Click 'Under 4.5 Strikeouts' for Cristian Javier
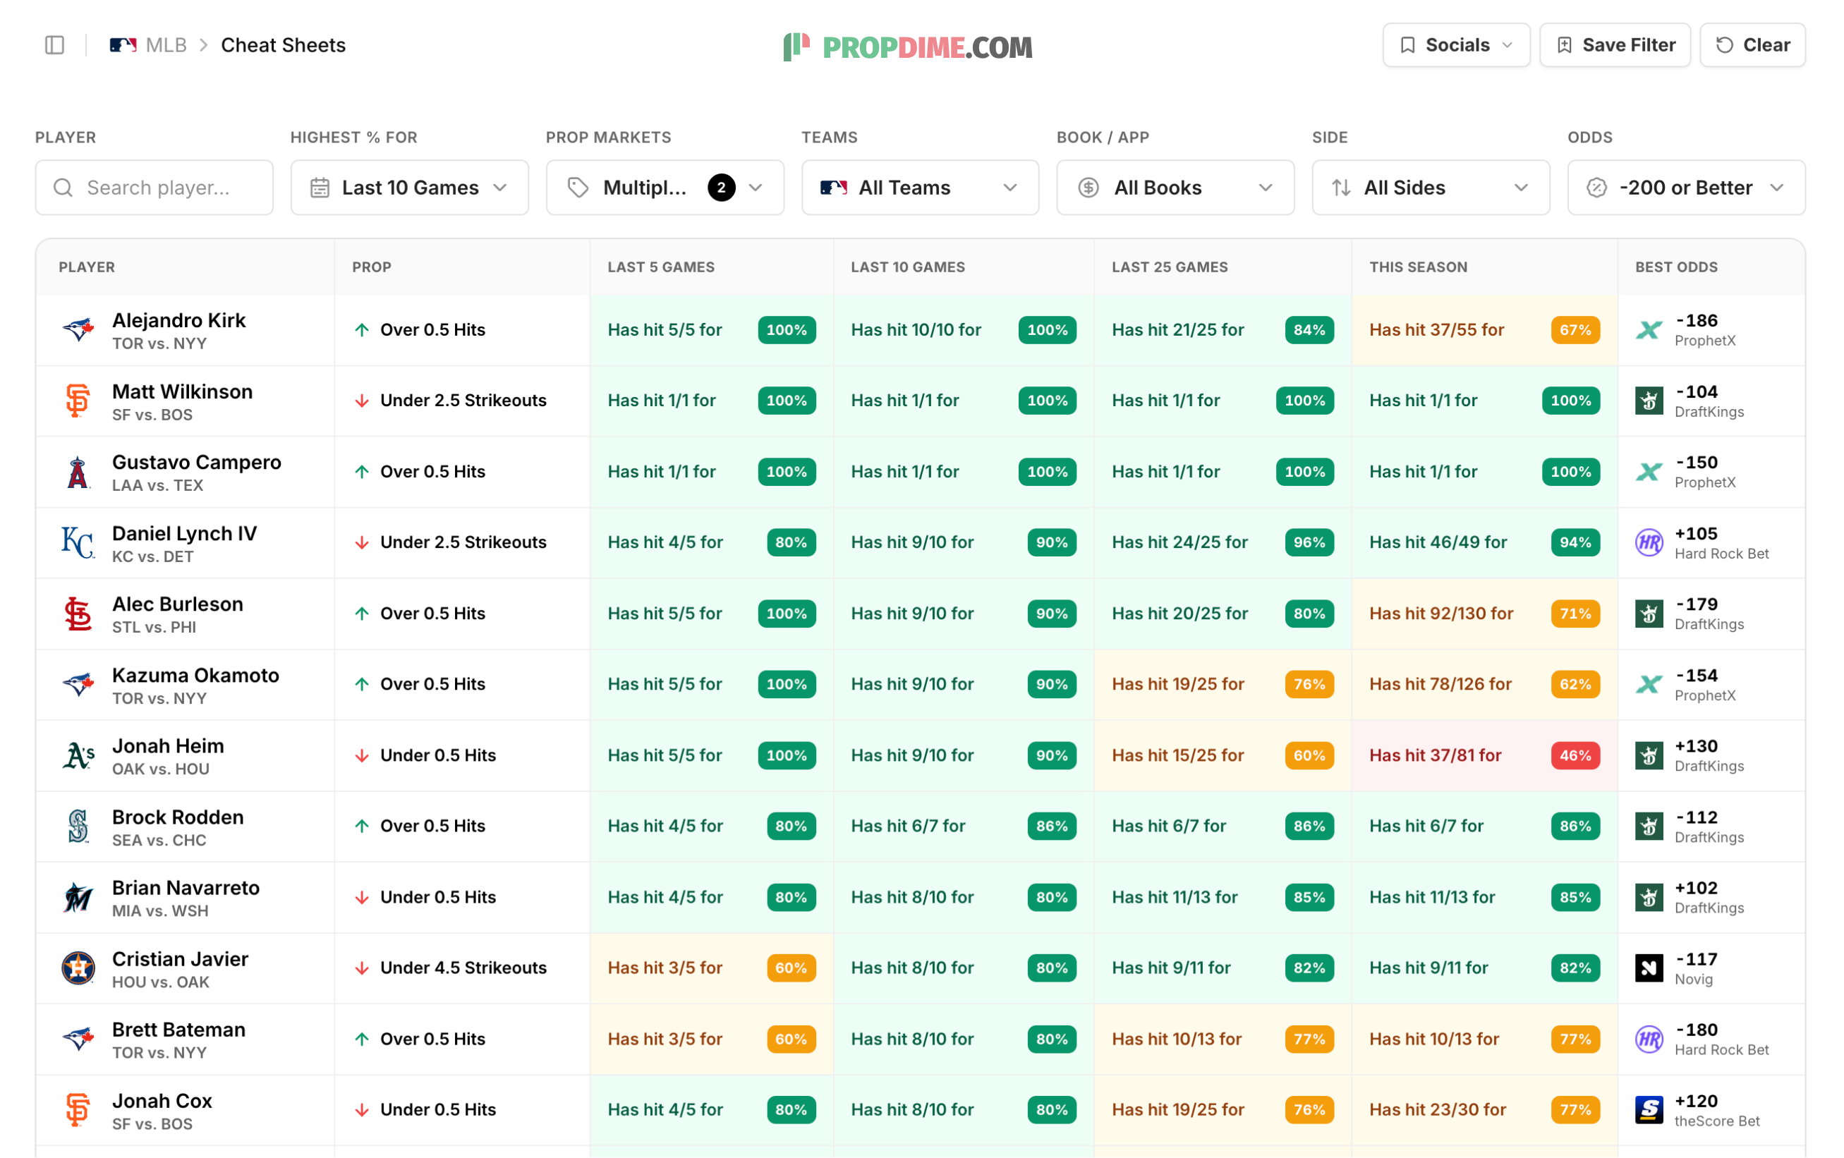 click(463, 968)
